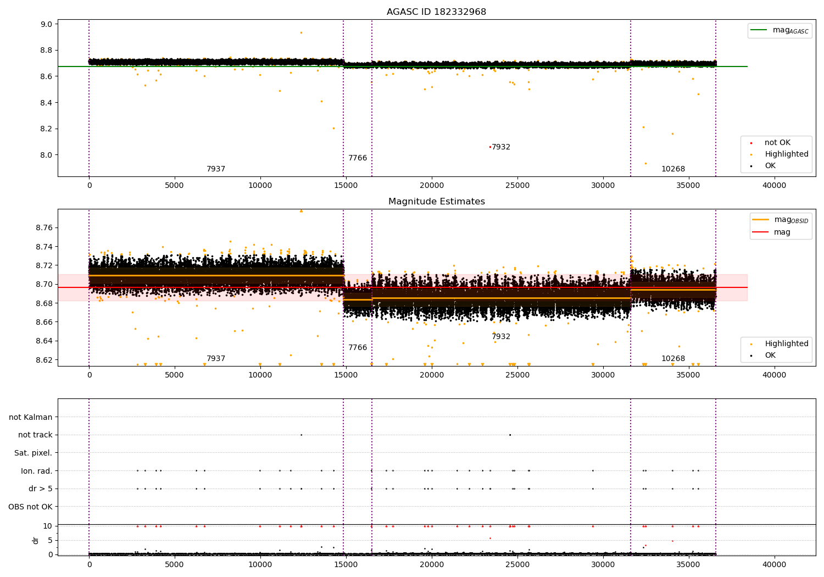Click the orange outlier point near 8.93 magnitude
Viewport: 824px width, 577px height.
pos(301,32)
